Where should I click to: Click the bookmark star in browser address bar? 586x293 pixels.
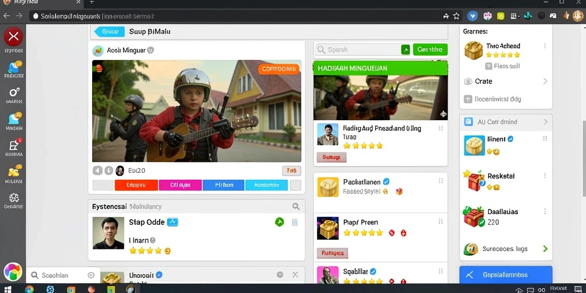[x=456, y=16]
